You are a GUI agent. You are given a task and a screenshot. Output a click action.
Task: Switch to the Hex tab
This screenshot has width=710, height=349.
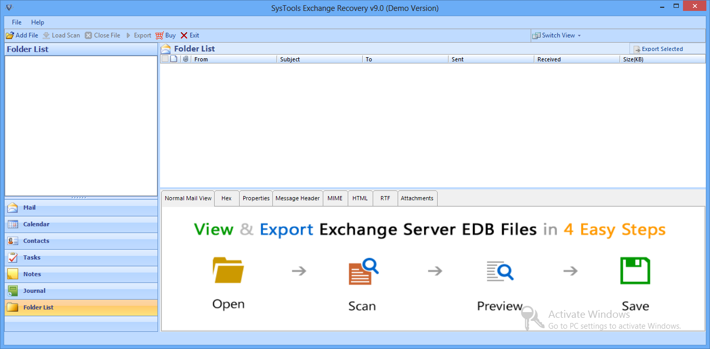click(x=227, y=198)
